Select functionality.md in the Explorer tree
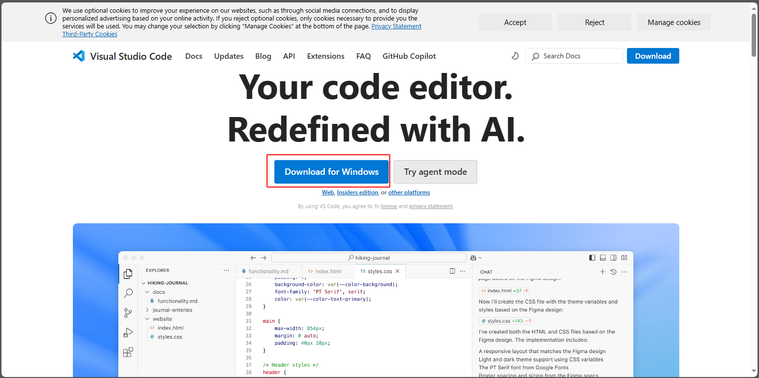Screen dimensions: 759x378 [x=174, y=301]
